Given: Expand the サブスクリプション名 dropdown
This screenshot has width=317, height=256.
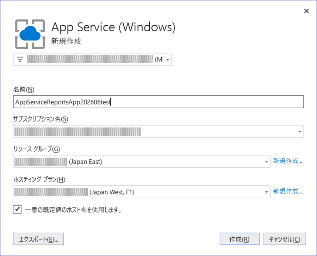Looking at the screenshot, I should pos(300,132).
